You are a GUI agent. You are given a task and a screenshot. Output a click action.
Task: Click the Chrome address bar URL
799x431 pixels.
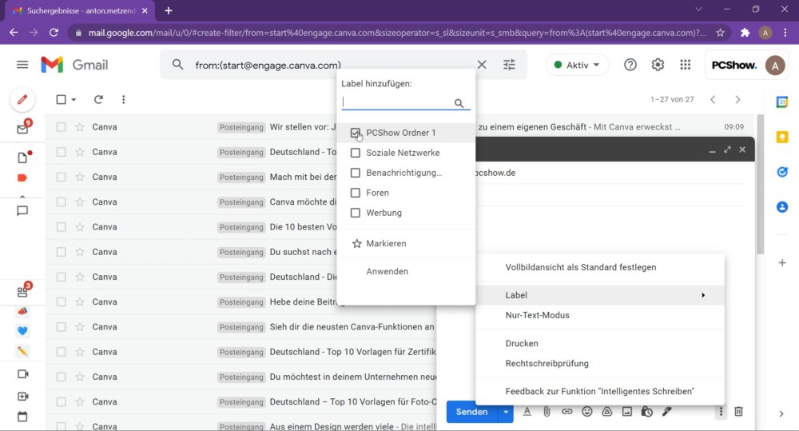click(x=397, y=33)
